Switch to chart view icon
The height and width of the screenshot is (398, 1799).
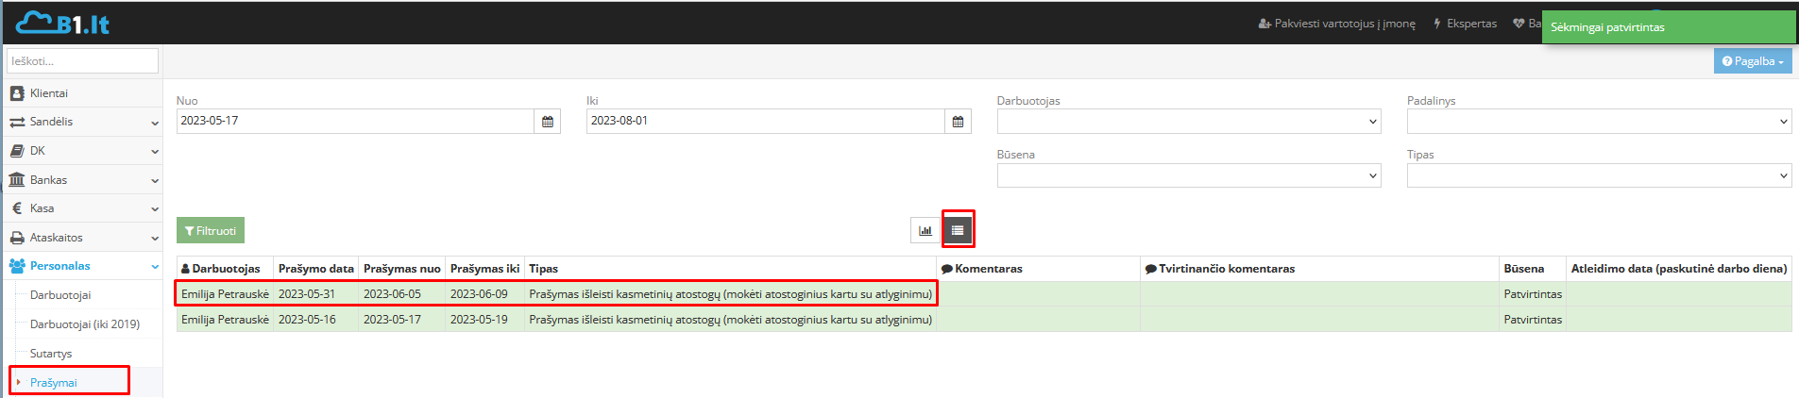click(925, 230)
